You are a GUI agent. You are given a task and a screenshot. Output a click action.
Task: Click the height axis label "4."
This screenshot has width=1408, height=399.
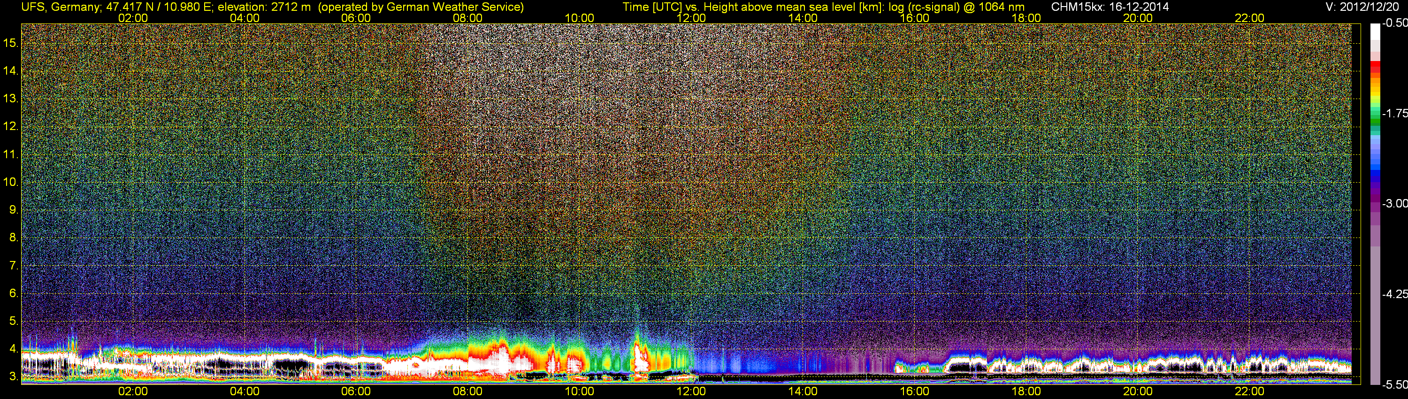point(14,349)
